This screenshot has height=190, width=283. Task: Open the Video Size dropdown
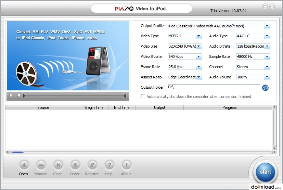198,47
